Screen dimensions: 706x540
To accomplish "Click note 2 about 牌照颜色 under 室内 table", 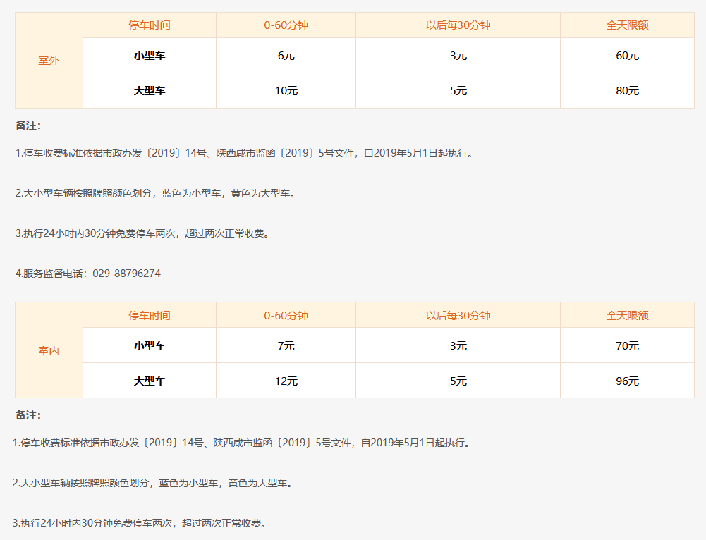I will pyautogui.click(x=153, y=484).
